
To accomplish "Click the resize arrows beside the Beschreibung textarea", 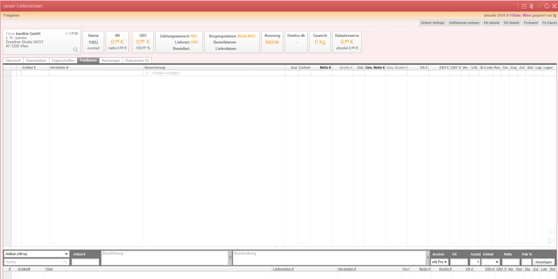I will 428,257.
